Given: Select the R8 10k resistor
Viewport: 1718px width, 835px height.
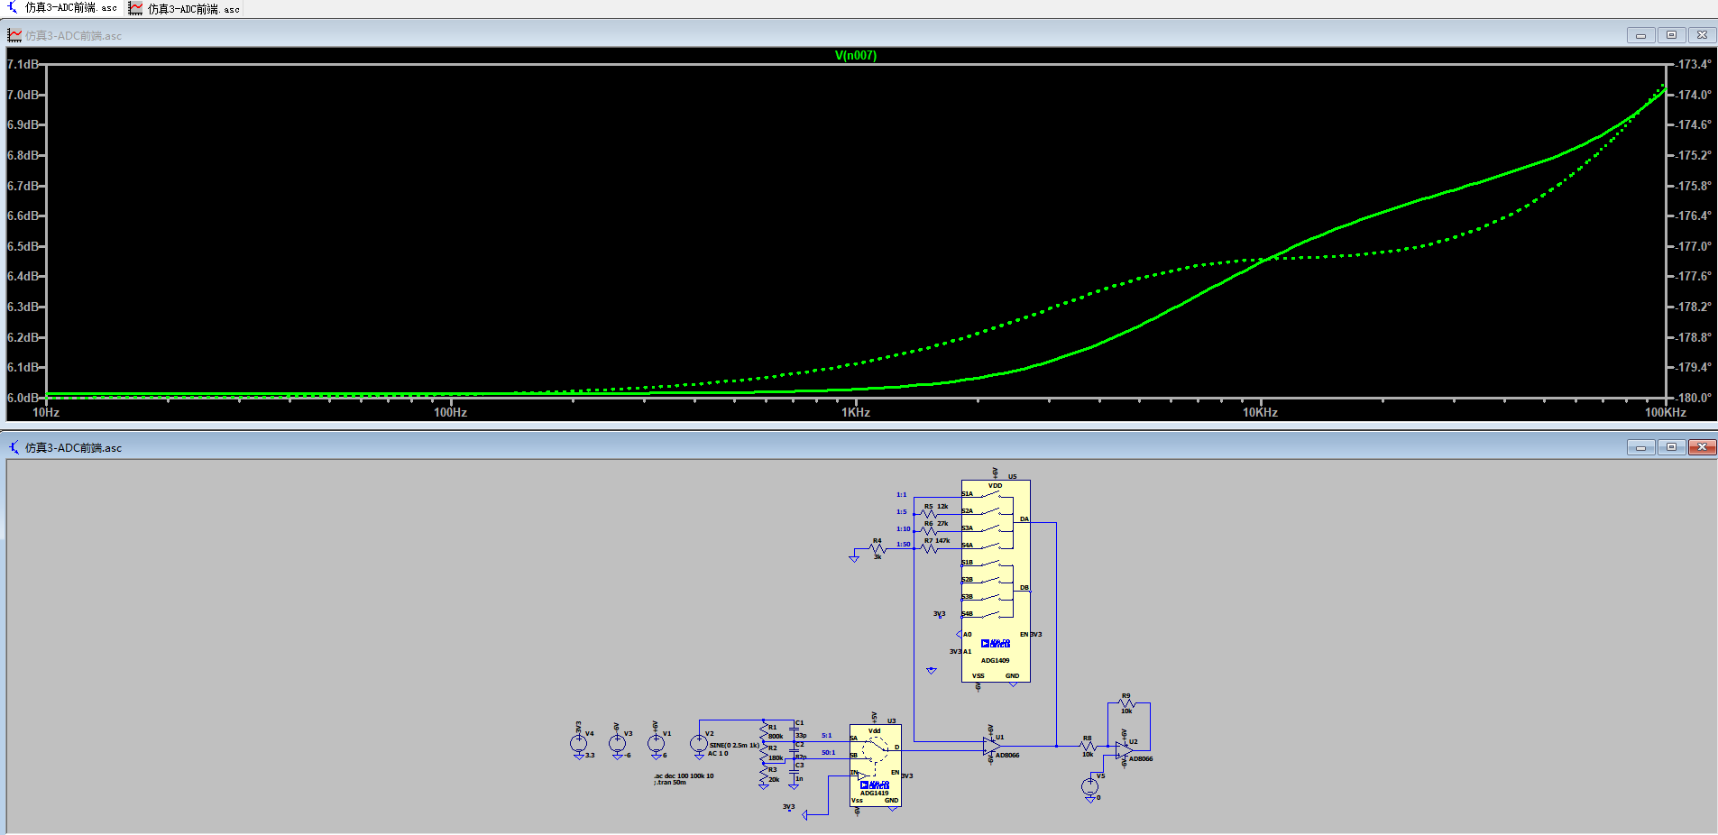Looking at the screenshot, I should (1088, 746).
